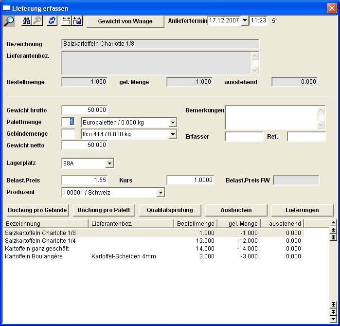Select row Kartoffeln Boulangère
Screen dimensions: 340x326
pos(154,256)
